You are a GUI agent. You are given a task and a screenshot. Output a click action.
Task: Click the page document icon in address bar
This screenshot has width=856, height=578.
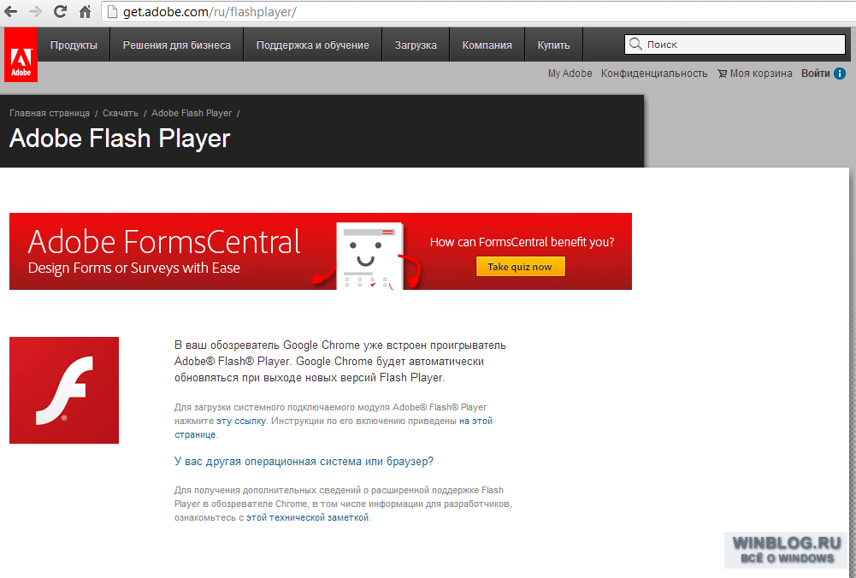coord(113,11)
